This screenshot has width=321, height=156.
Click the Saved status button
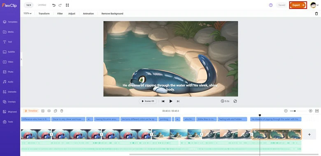[x=281, y=5]
